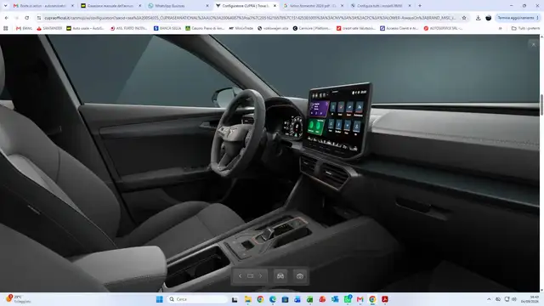
Task: Open ASS. FURTO INCEN bookmark
Action: 128,28
